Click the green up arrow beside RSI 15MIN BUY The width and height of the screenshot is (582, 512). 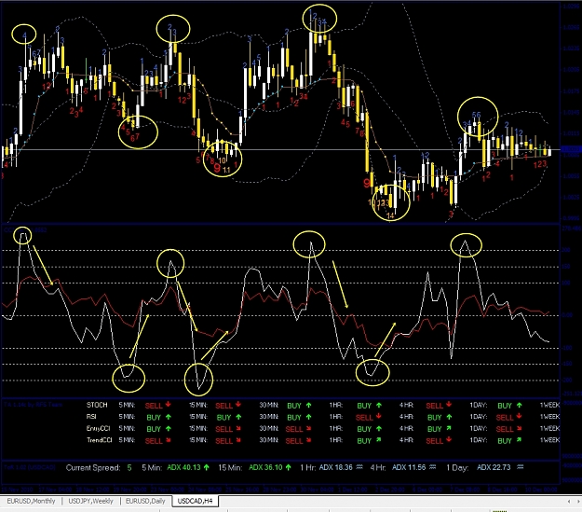[x=238, y=417]
